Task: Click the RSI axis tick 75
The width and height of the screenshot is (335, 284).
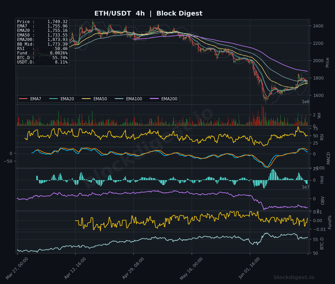Action: 315,129
